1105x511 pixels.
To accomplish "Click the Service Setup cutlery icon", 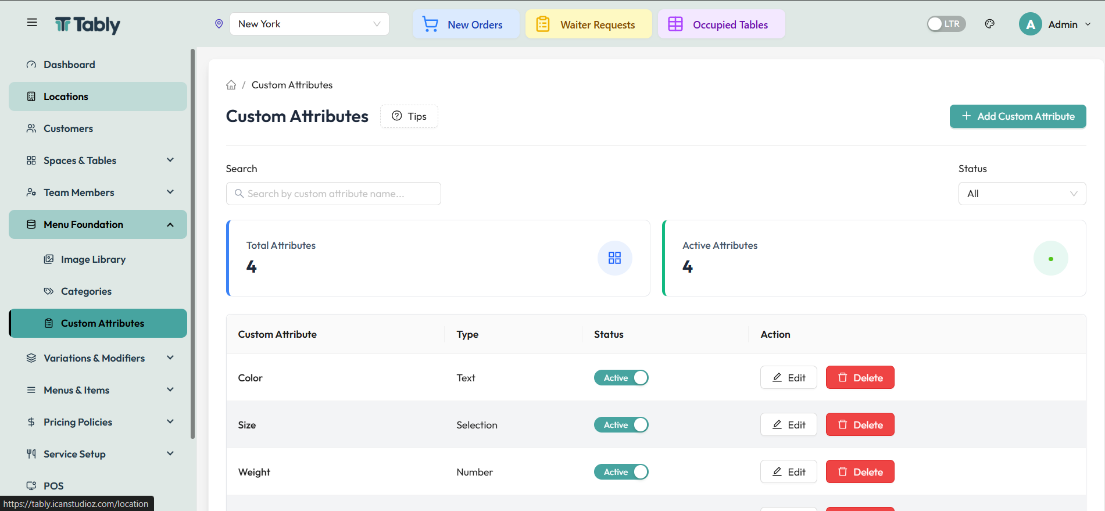I will click(31, 454).
